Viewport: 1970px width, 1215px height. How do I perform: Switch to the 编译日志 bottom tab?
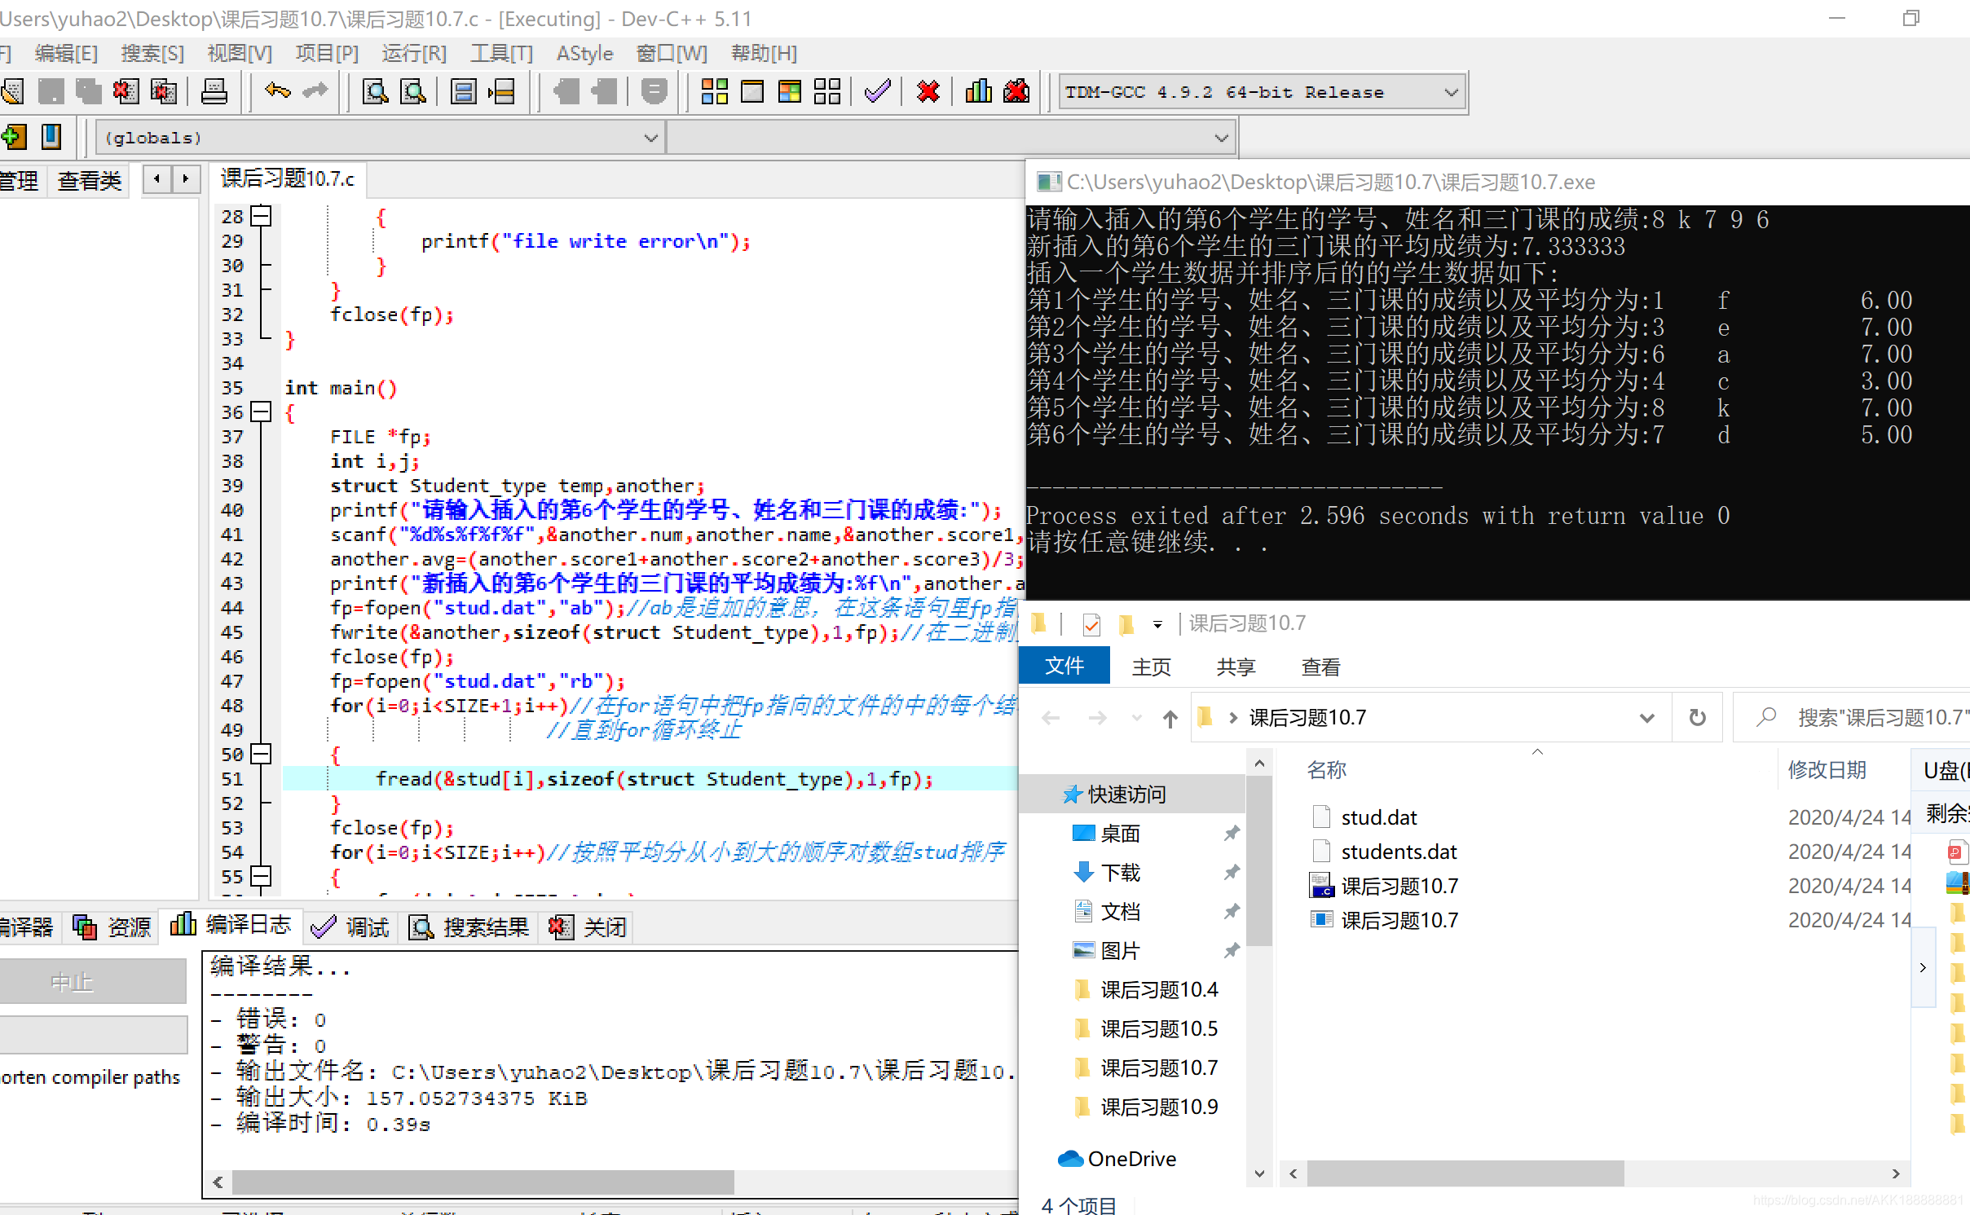tap(231, 925)
